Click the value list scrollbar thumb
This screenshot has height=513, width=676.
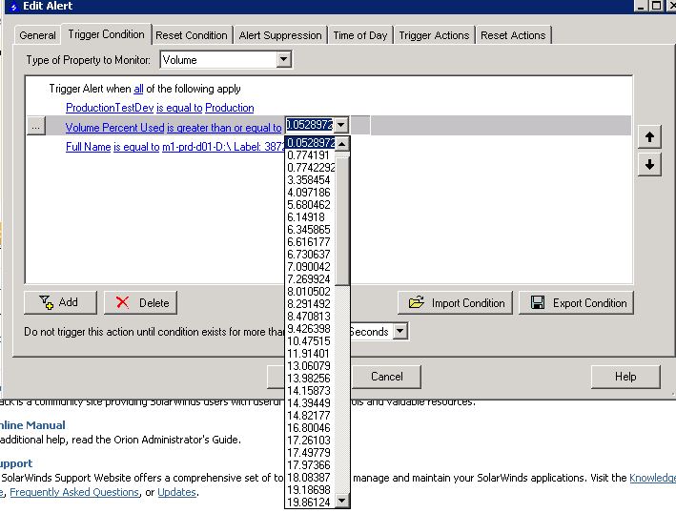click(x=342, y=220)
